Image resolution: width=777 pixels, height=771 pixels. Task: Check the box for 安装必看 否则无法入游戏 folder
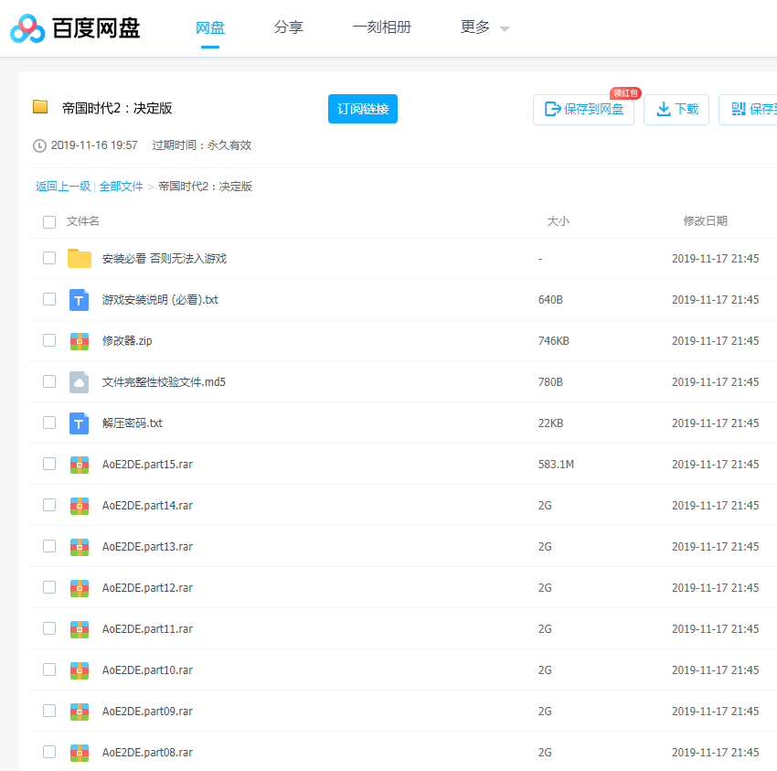tap(49, 258)
